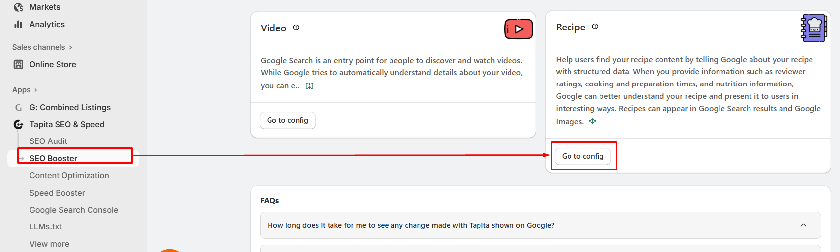Click the FAQs heading
Image resolution: width=840 pixels, height=252 pixels.
point(270,200)
